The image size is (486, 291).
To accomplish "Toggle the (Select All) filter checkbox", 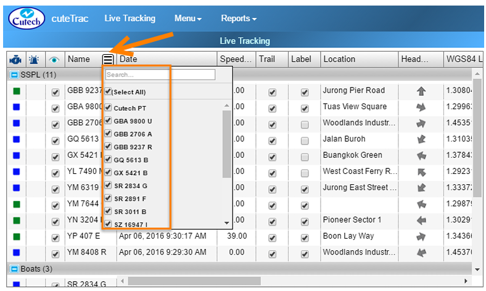I will pyautogui.click(x=109, y=92).
